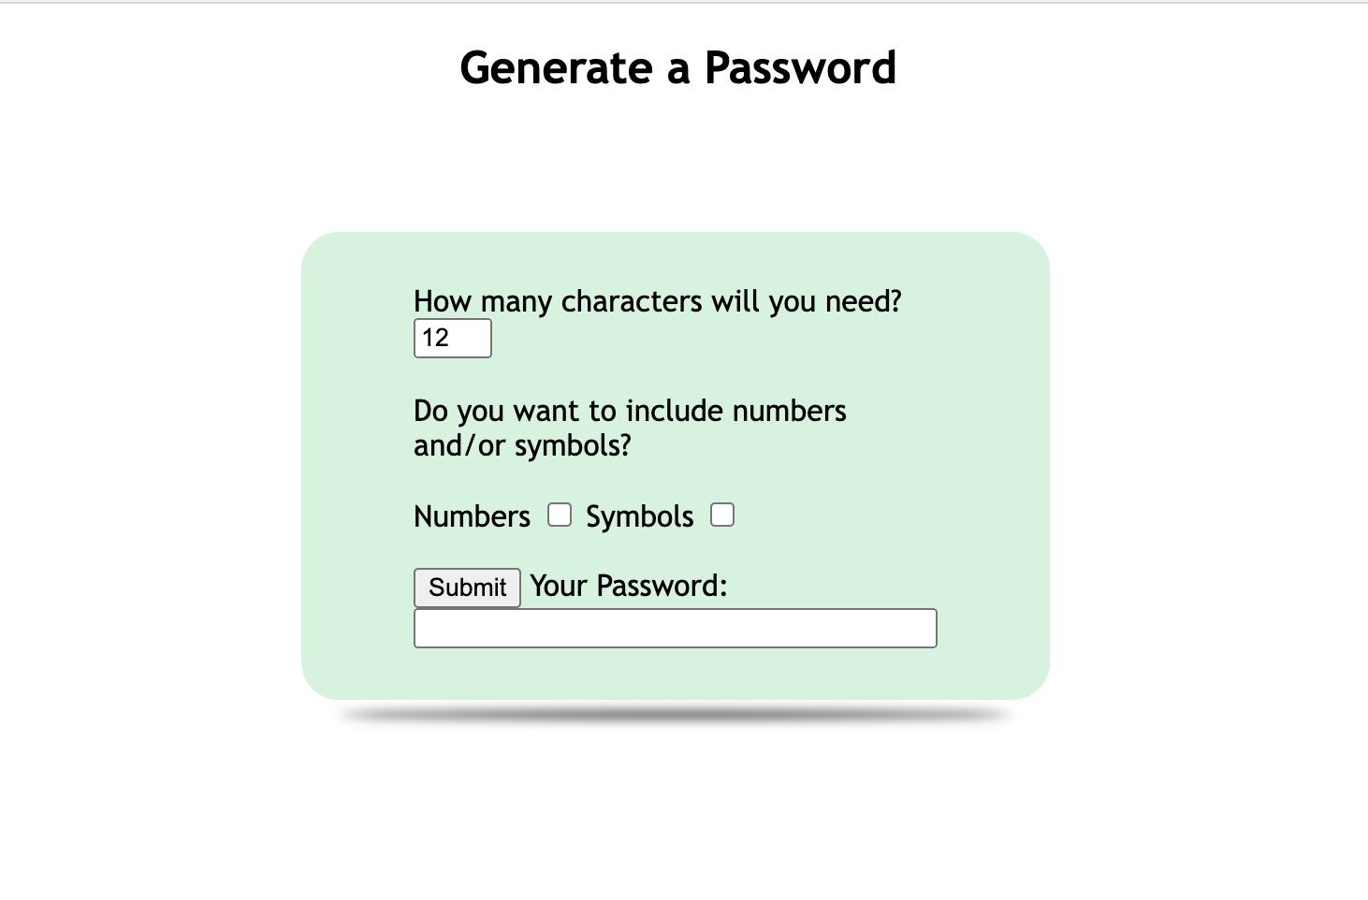Click the word "Generate" in the page title

(557, 68)
